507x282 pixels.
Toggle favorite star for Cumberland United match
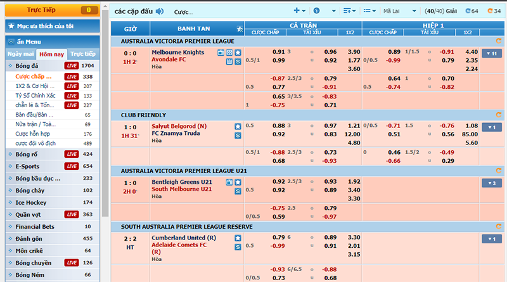point(238,238)
